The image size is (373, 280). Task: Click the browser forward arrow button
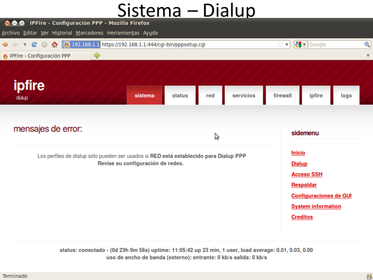pos(15,45)
